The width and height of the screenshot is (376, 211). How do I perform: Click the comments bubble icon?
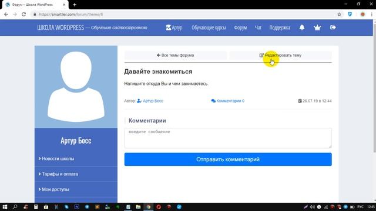(x=213, y=101)
